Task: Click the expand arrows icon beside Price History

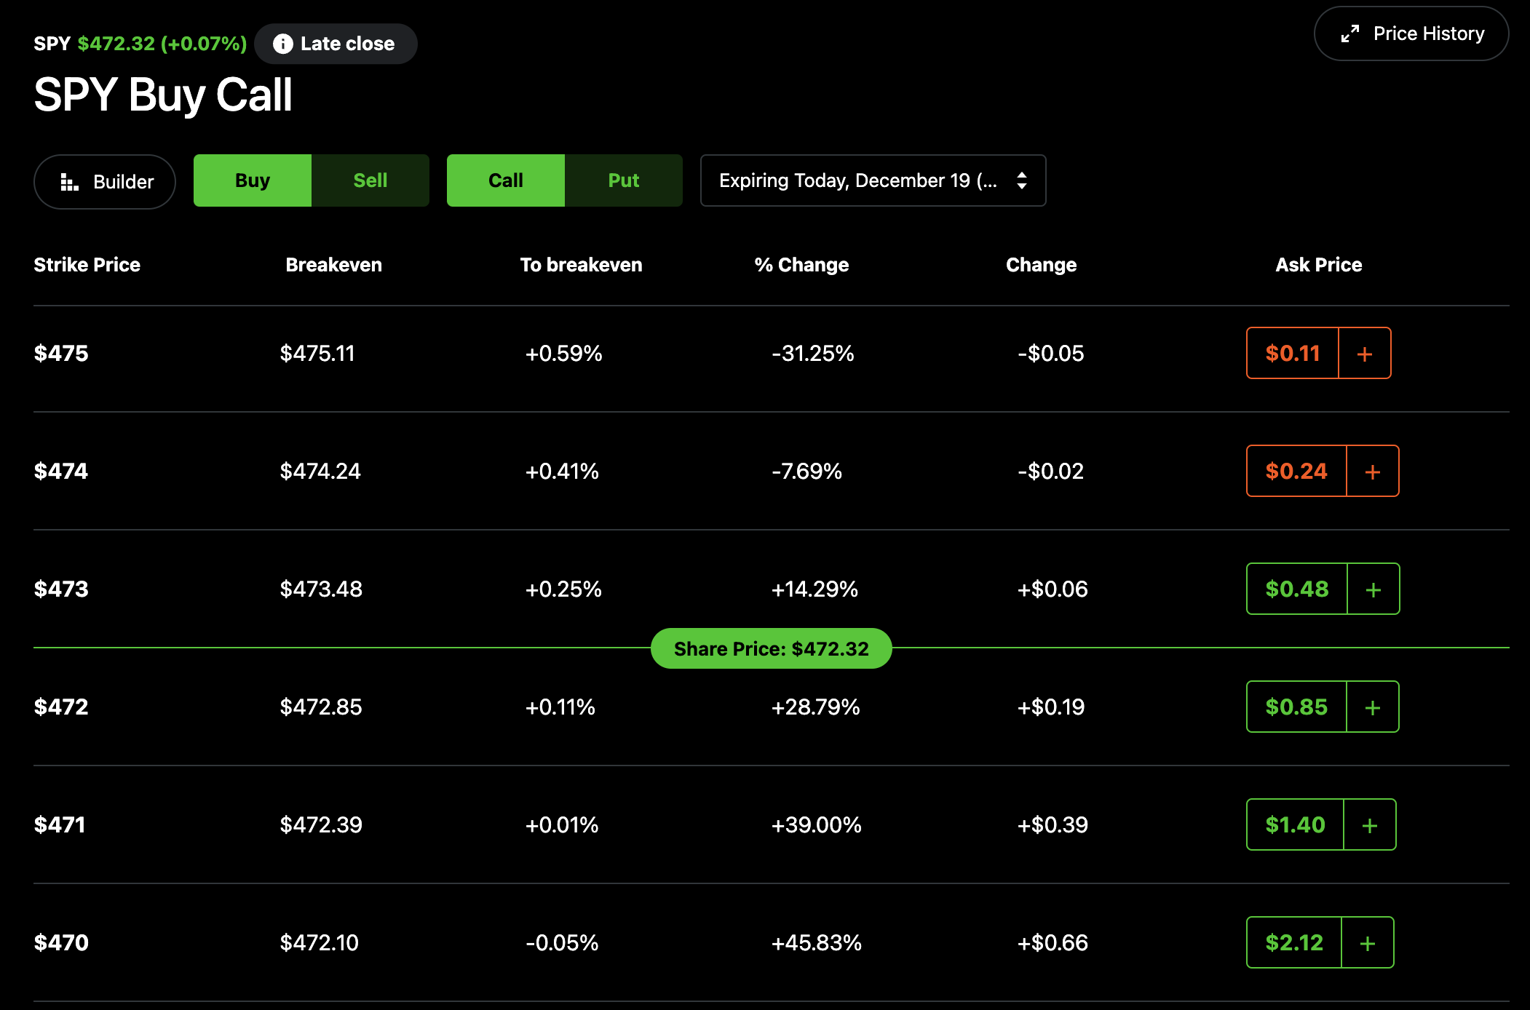Action: click(1350, 33)
